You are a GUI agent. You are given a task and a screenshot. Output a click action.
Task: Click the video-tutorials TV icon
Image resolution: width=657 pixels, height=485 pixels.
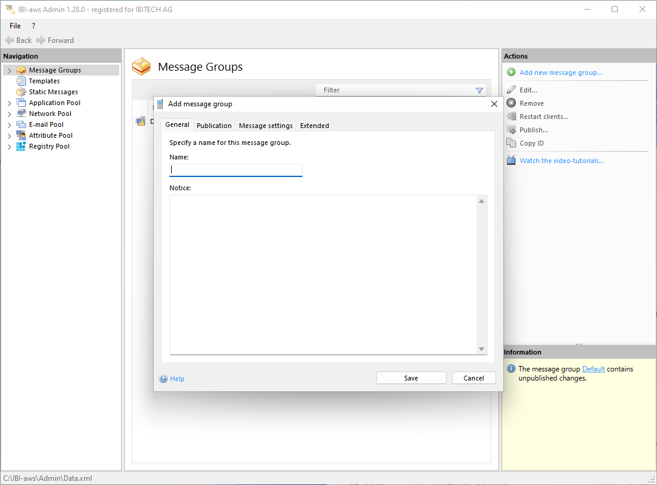[511, 161]
